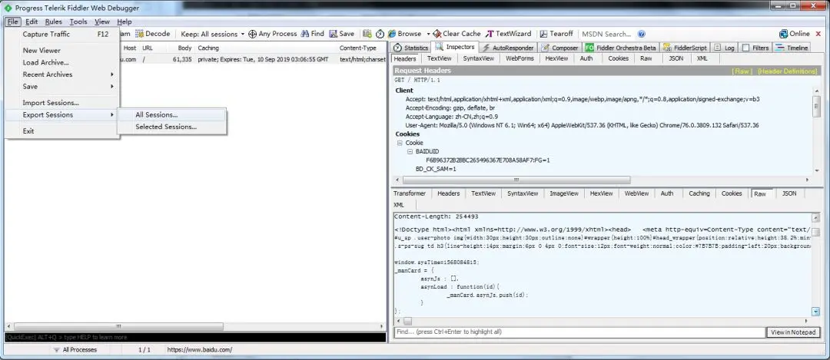Open the Statistics tab
Viewport: 830px width, 360px height.
[410, 48]
